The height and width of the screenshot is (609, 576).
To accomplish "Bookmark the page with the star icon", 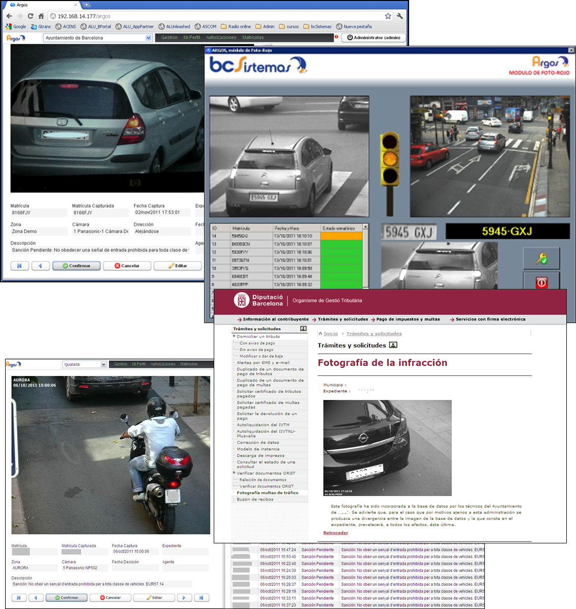I will tap(388, 16).
